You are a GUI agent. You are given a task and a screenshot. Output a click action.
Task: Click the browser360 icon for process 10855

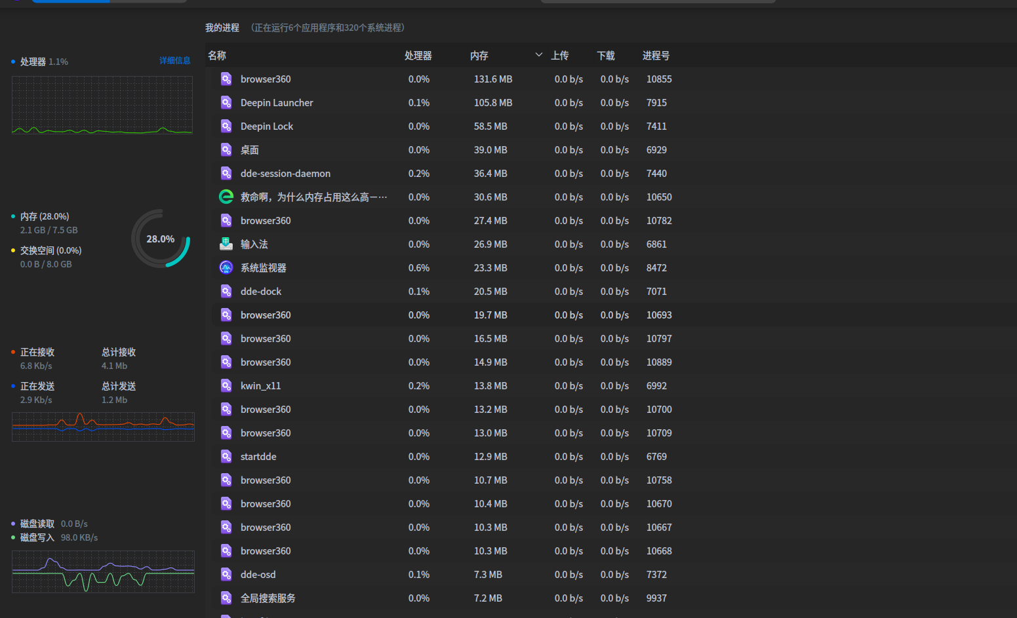[x=226, y=79]
